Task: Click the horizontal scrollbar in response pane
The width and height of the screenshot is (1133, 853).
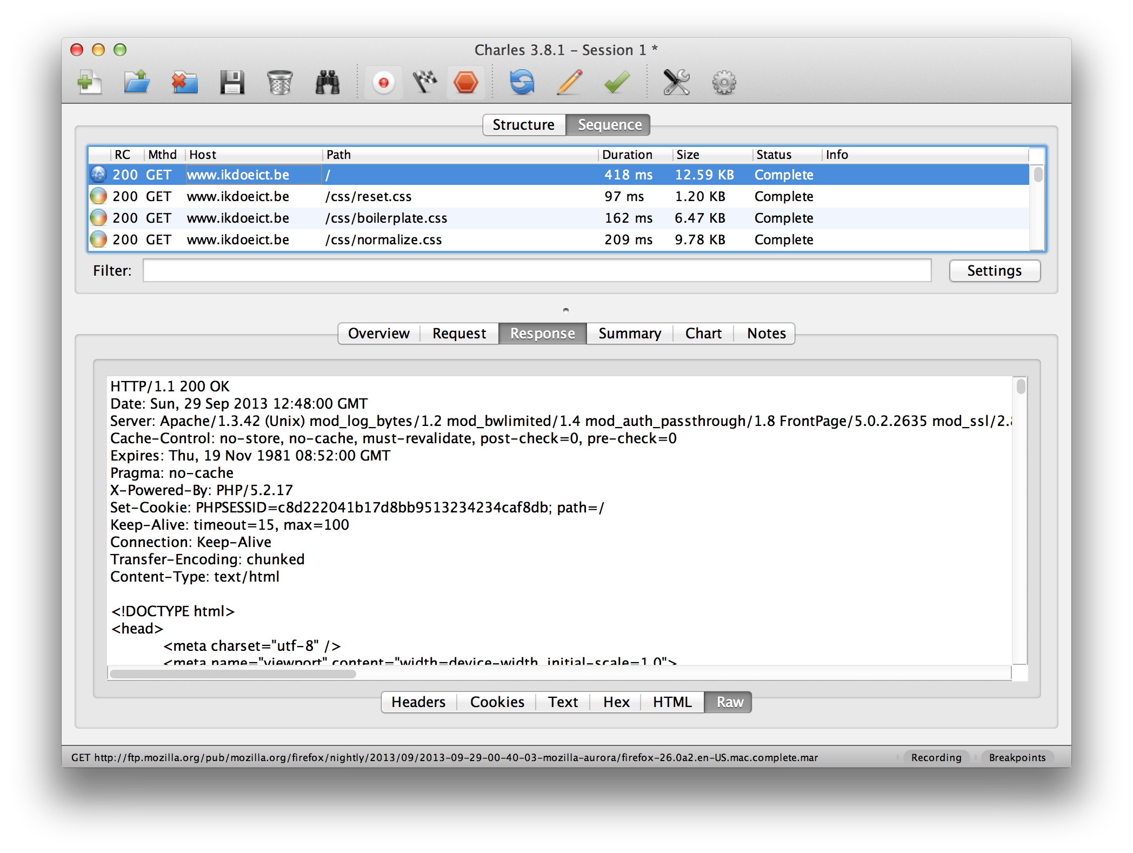Action: (232, 674)
